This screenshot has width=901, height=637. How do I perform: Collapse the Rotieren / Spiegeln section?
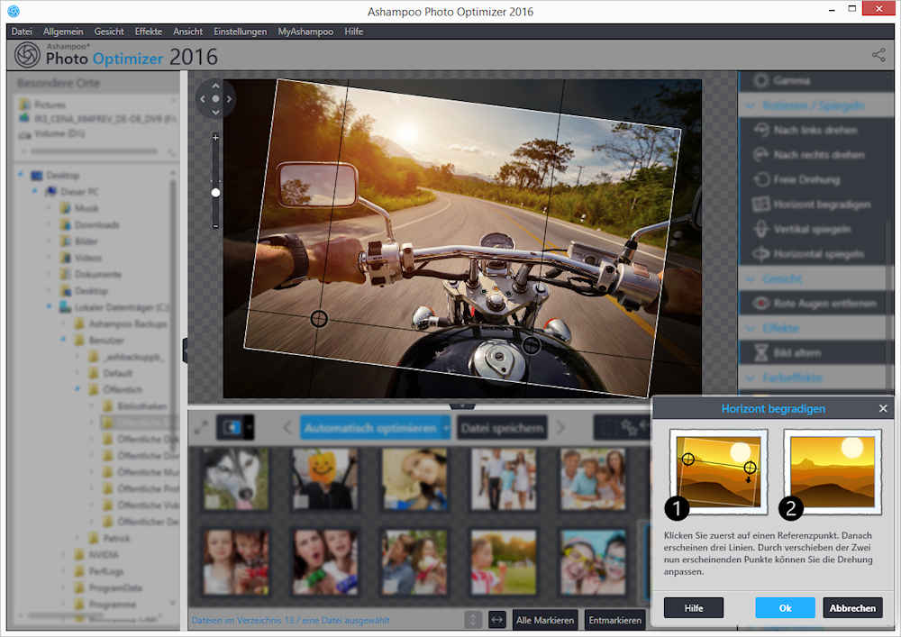click(751, 105)
